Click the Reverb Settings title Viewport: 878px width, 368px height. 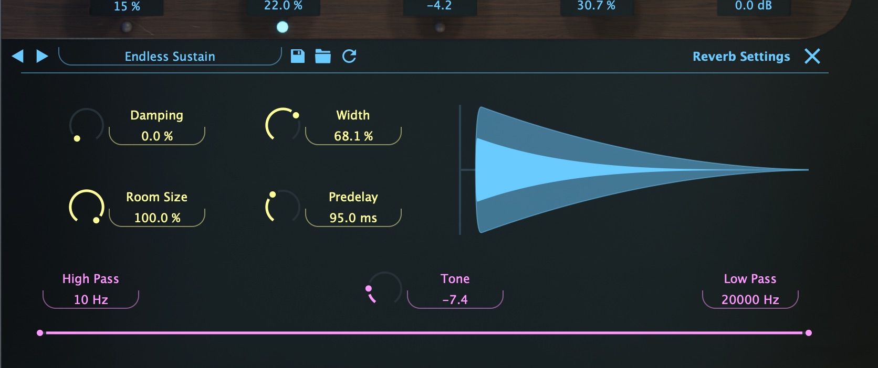point(741,57)
